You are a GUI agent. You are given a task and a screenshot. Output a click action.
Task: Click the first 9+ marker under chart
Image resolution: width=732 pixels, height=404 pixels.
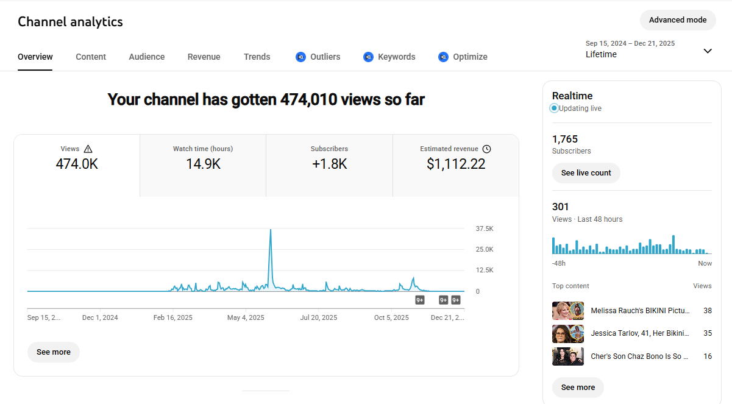tap(420, 300)
